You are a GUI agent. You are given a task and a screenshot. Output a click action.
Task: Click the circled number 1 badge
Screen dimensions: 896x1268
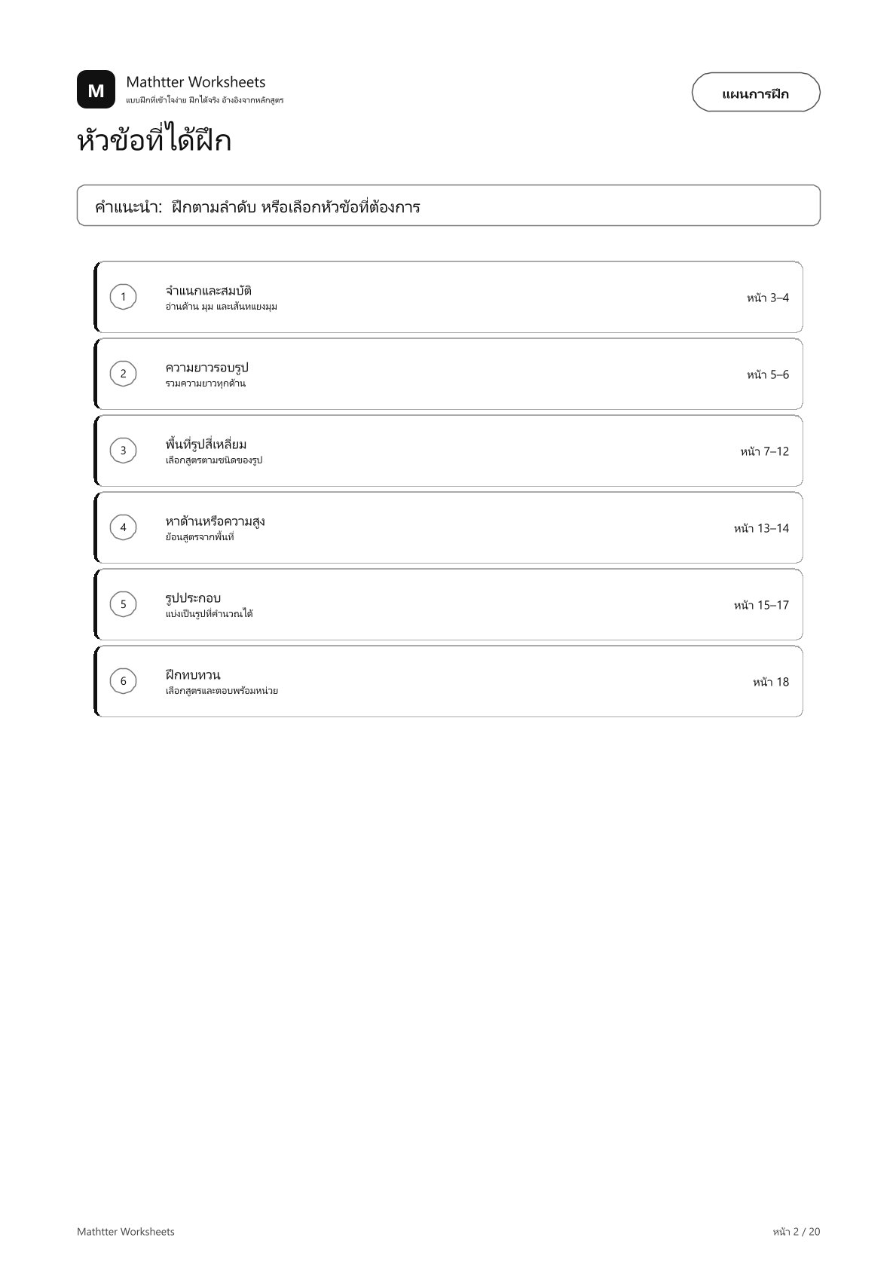point(124,297)
